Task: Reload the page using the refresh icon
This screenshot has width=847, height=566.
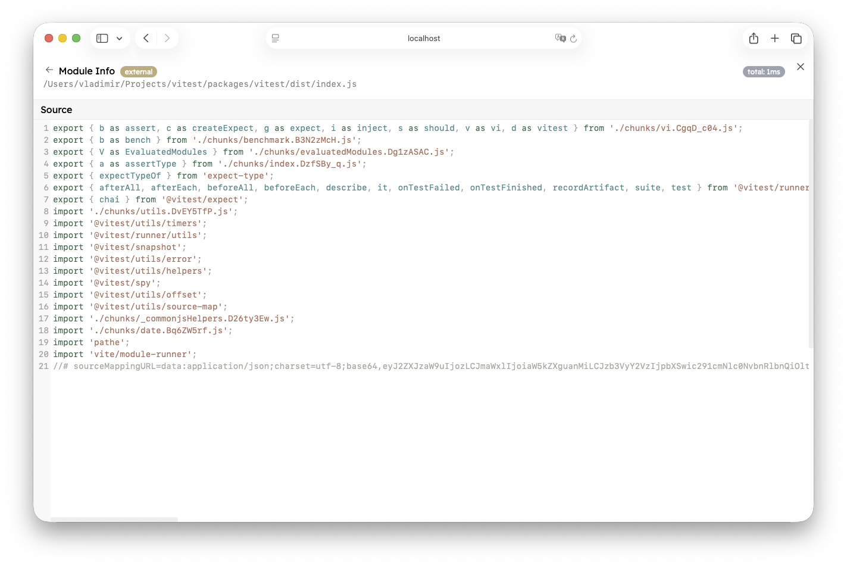Action: click(573, 38)
